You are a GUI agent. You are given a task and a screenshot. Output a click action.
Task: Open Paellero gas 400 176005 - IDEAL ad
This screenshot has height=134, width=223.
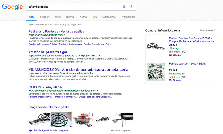(187, 63)
